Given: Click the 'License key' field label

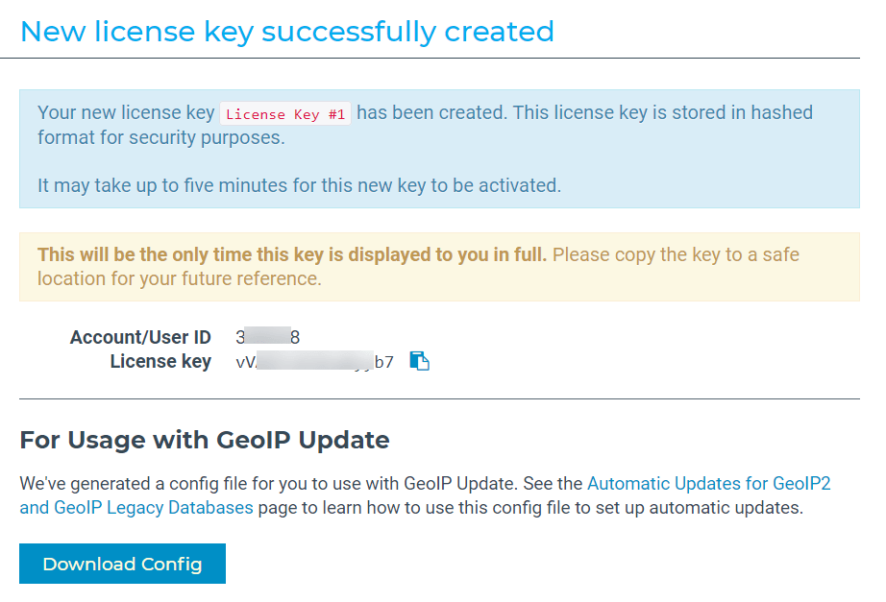Looking at the screenshot, I should pyautogui.click(x=160, y=362).
